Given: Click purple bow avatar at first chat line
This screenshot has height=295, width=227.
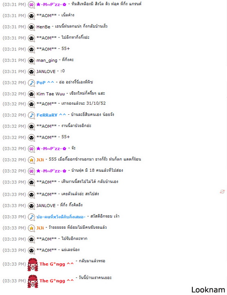Looking at the screenshot, I should pos(31,5).
